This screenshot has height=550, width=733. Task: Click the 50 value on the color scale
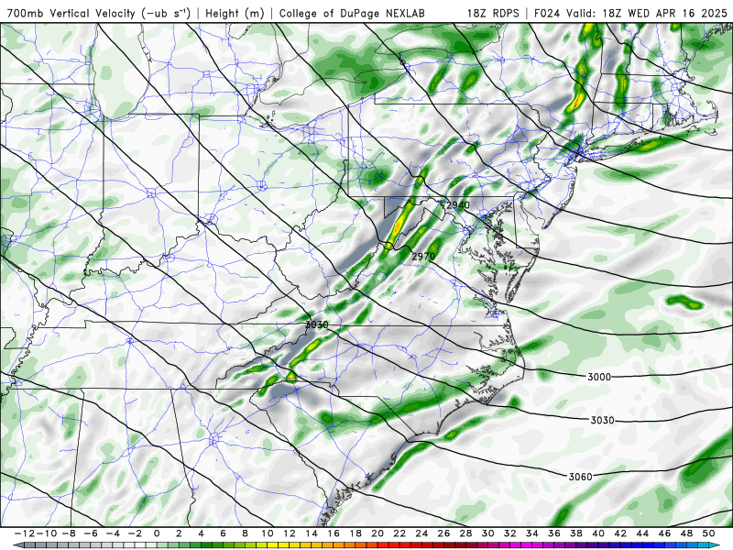(x=708, y=533)
